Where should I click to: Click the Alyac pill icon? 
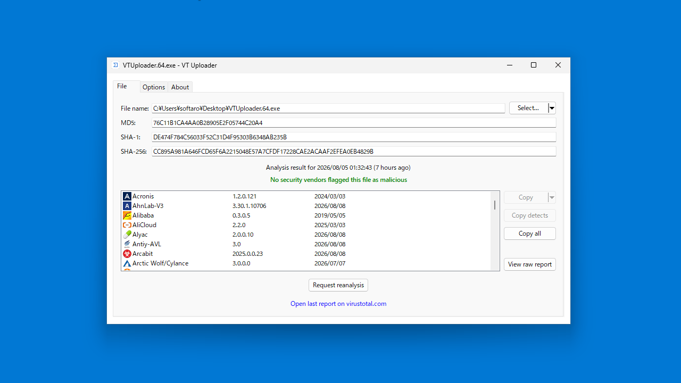[x=127, y=235]
